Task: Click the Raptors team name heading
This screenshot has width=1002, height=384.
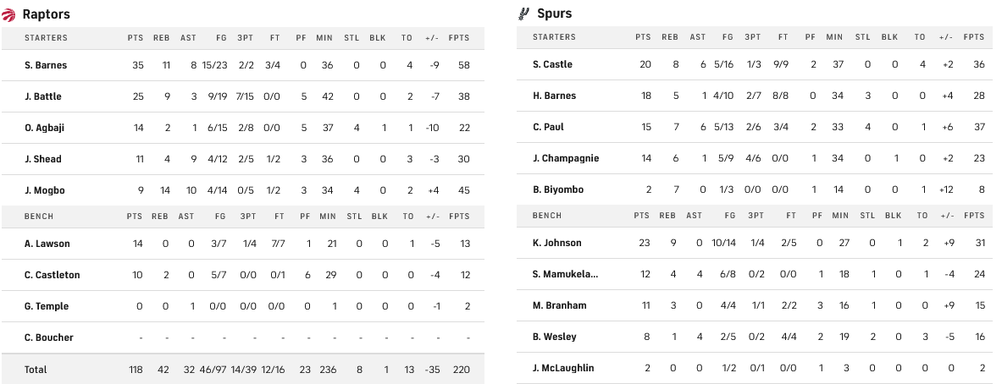Action: point(47,14)
